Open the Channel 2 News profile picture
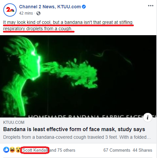 [x=10, y=10]
